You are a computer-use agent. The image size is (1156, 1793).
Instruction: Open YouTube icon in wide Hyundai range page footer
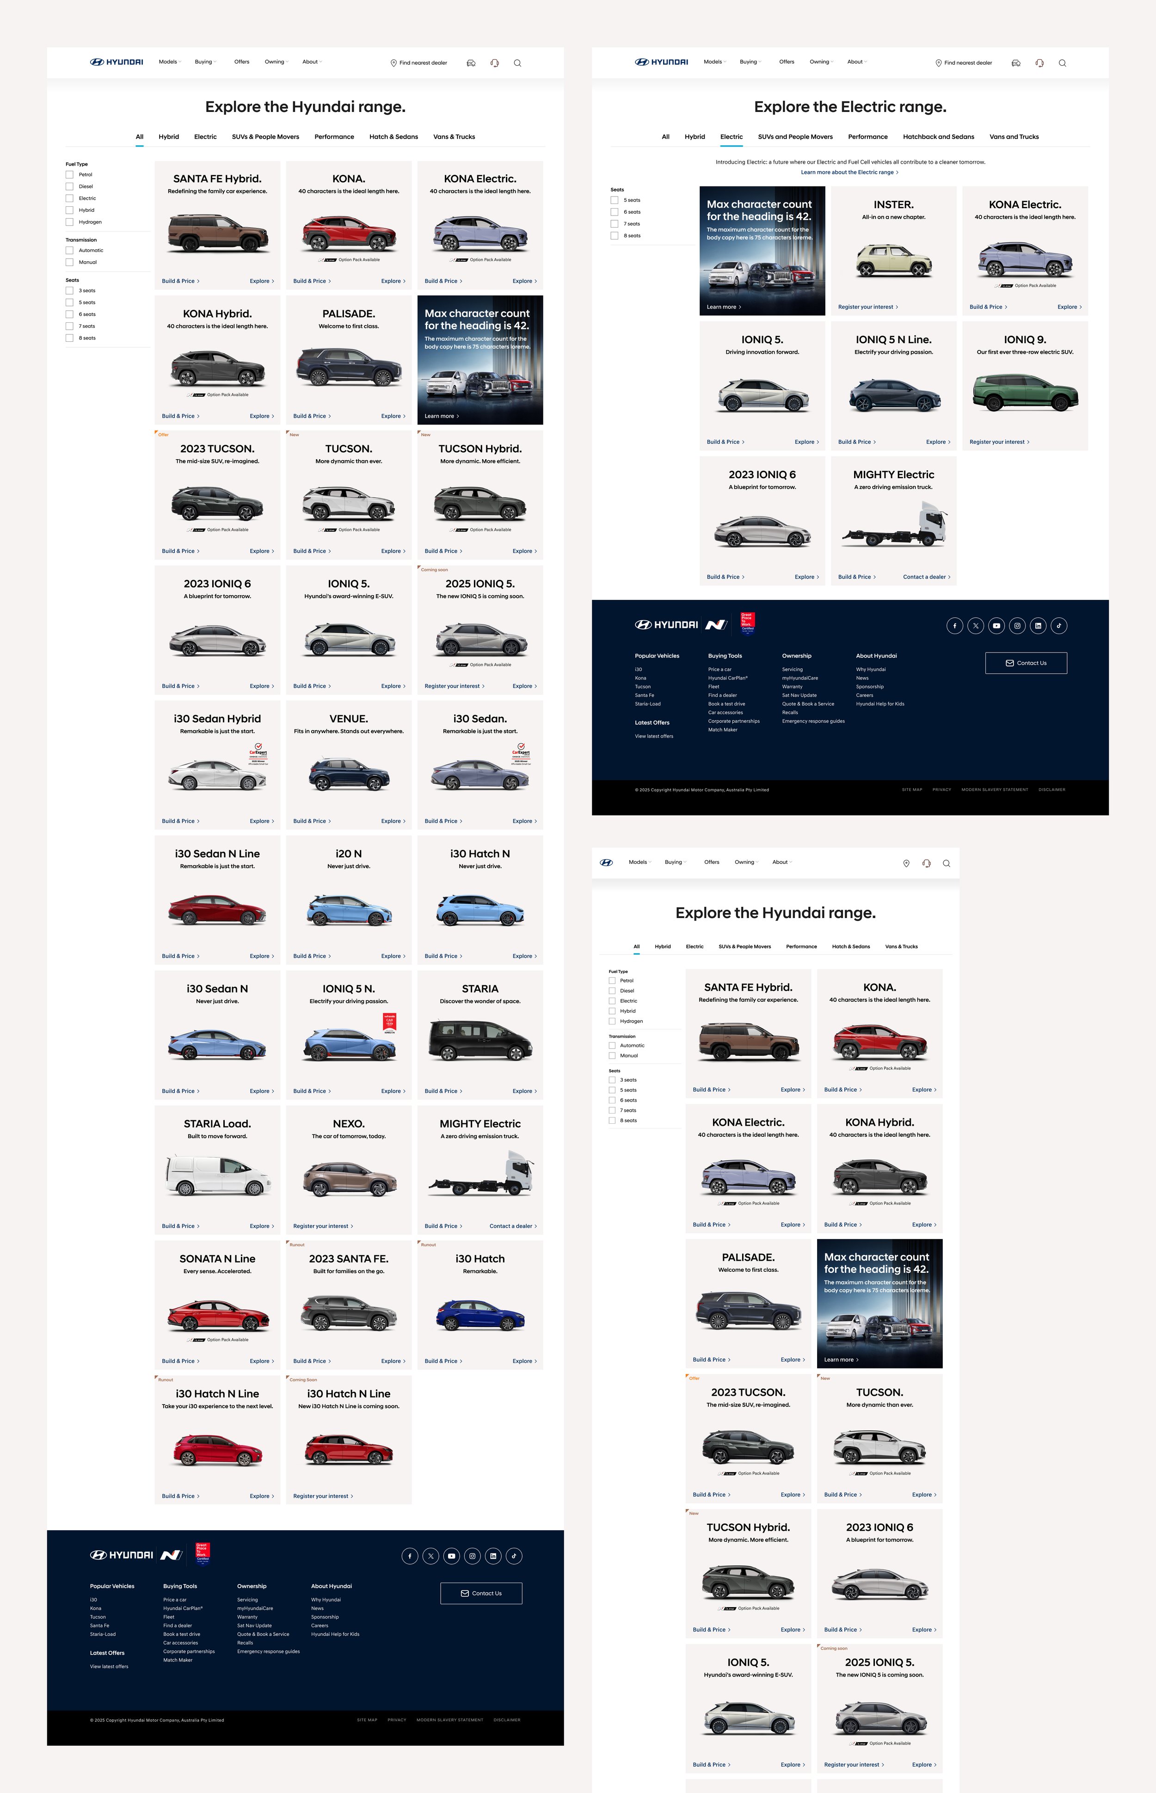(x=451, y=1556)
